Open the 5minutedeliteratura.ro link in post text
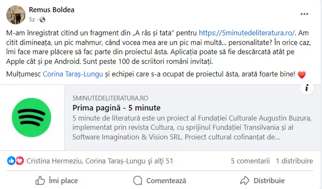 point(247,33)
